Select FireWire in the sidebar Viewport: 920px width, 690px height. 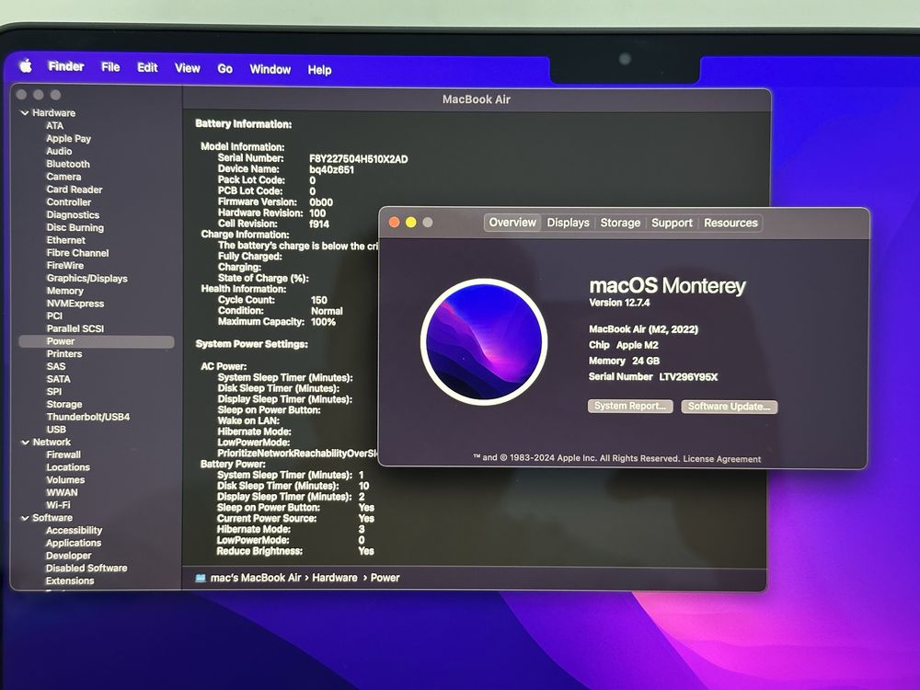pos(65,265)
